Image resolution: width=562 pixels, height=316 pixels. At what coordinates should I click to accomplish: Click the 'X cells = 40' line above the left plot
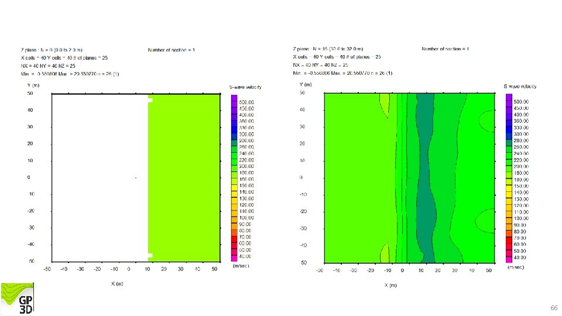pyautogui.click(x=64, y=58)
